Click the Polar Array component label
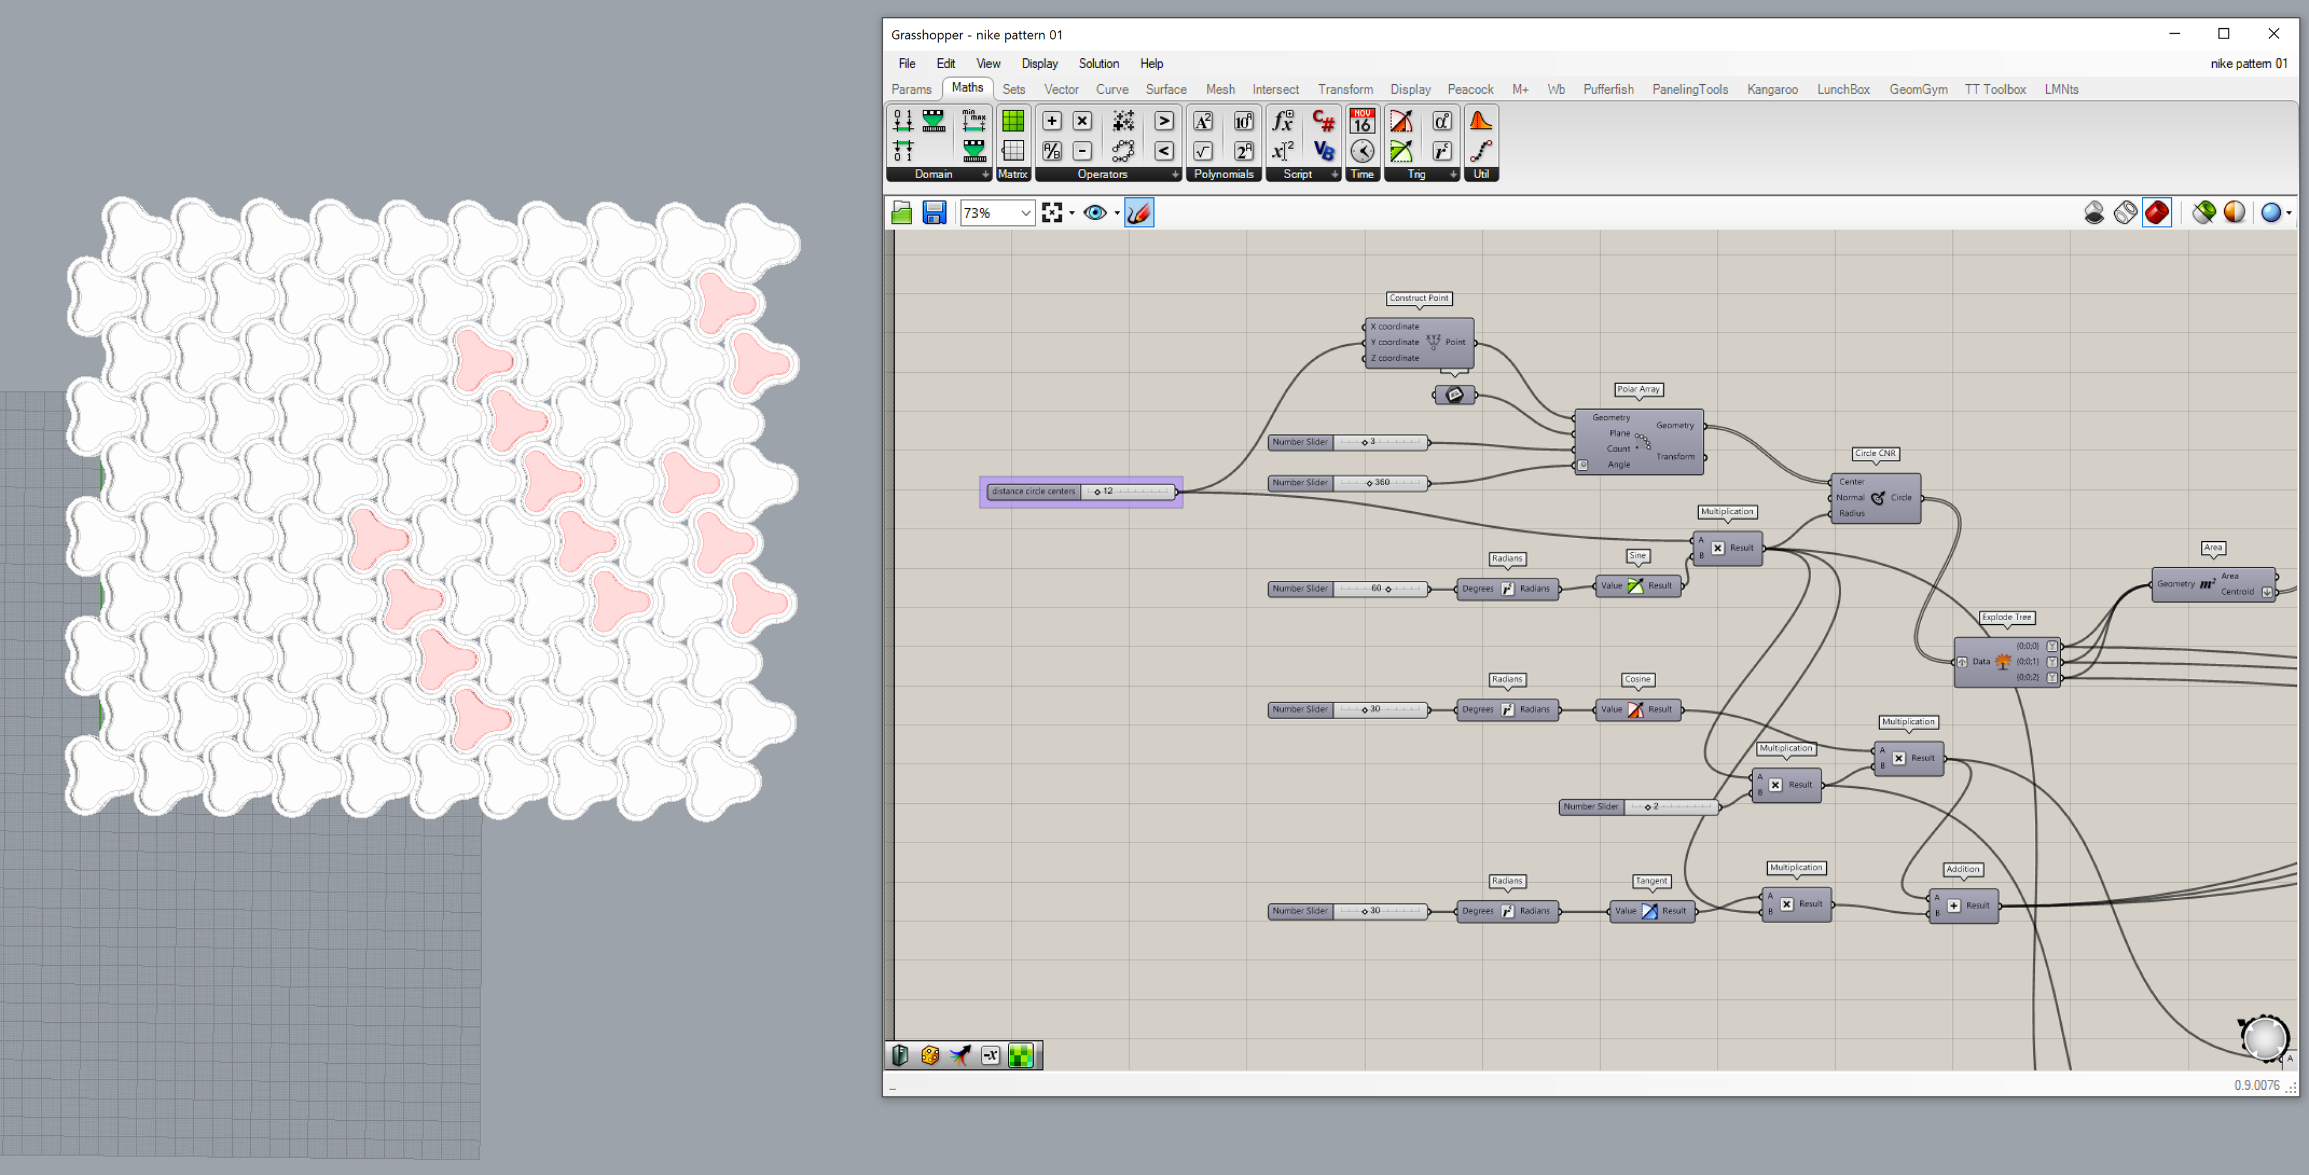Viewport: 2309px width, 1175px height. point(1637,389)
